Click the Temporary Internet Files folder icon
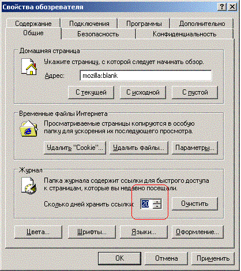Screen dimensions: 241x271 (29, 129)
